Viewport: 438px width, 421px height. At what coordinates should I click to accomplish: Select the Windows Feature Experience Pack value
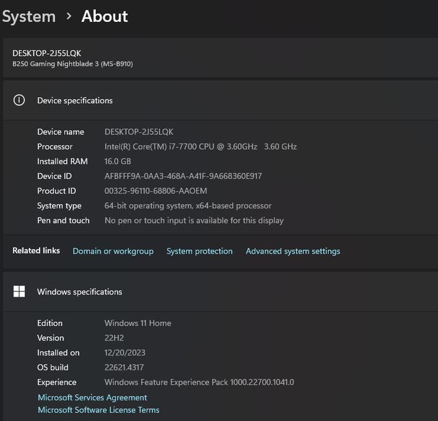[199, 382]
